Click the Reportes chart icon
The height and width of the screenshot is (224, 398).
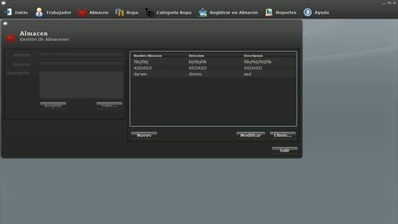click(x=269, y=12)
